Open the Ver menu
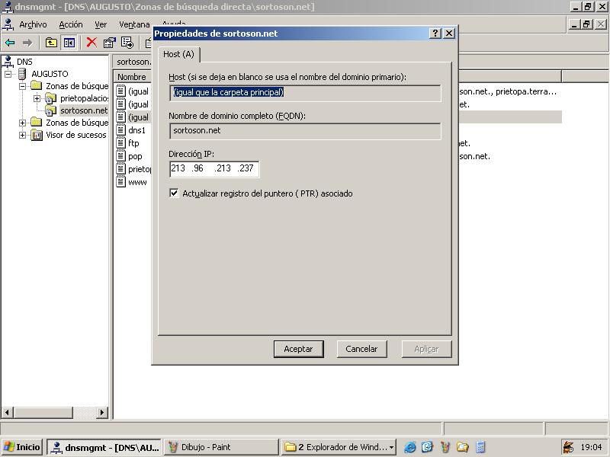The width and height of the screenshot is (610, 457). click(x=101, y=24)
